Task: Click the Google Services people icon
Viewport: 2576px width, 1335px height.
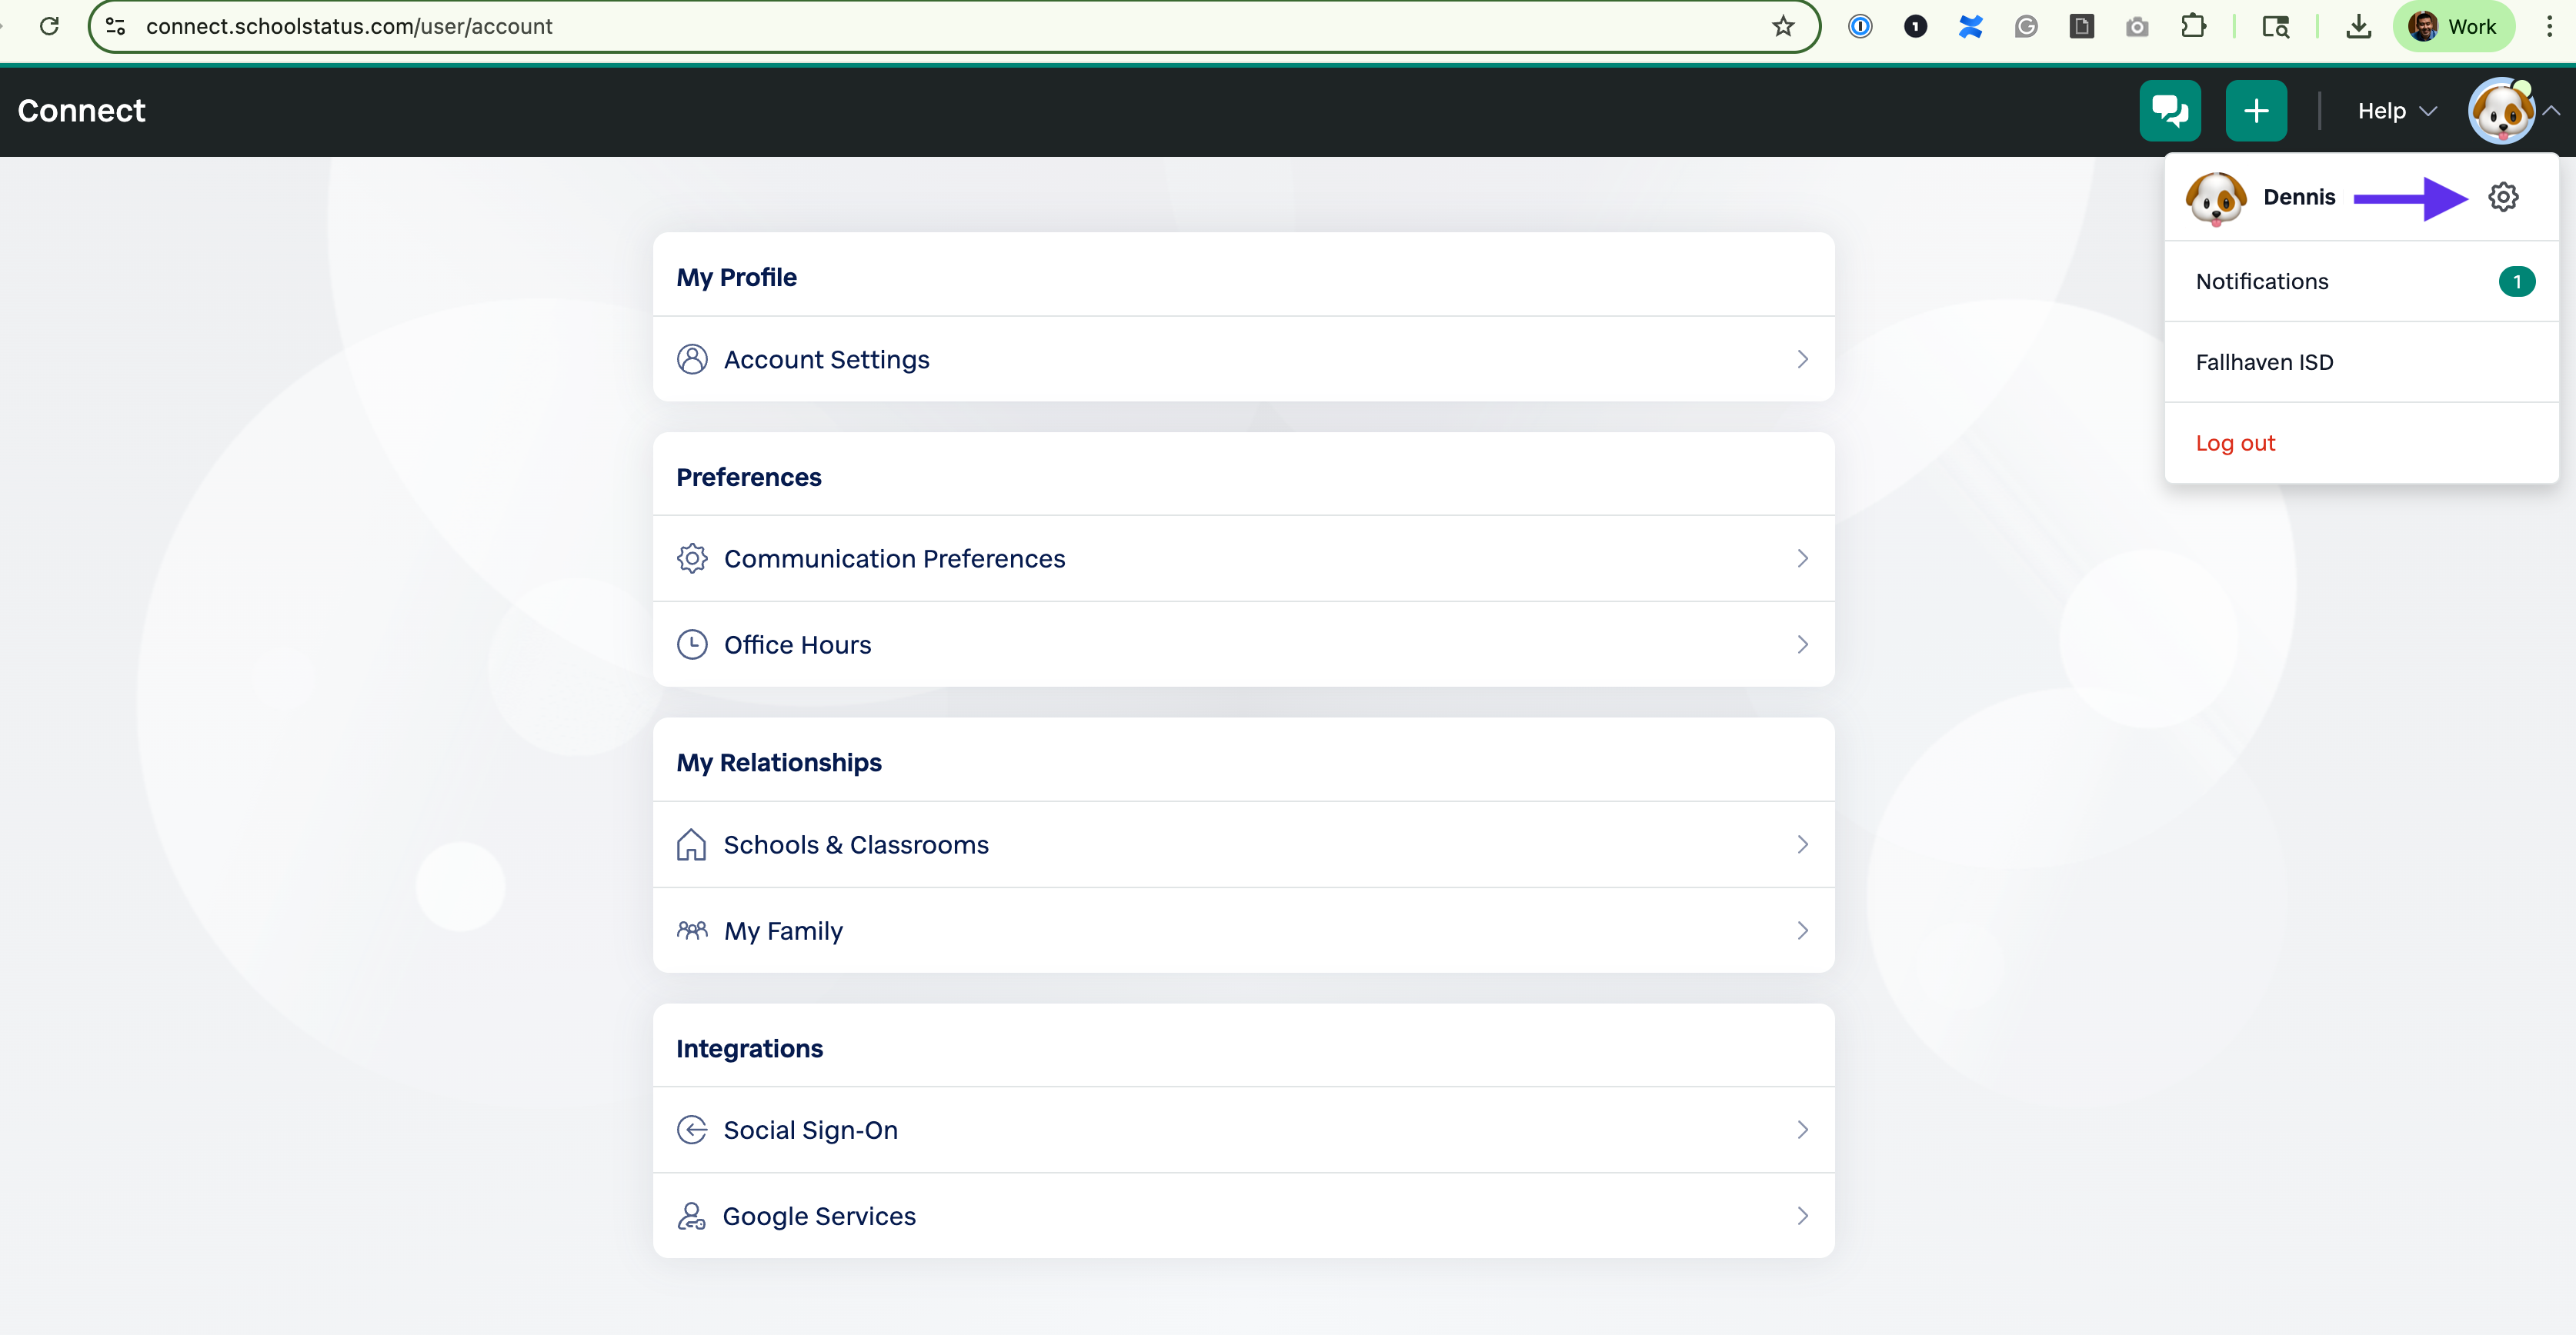Action: (x=692, y=1215)
